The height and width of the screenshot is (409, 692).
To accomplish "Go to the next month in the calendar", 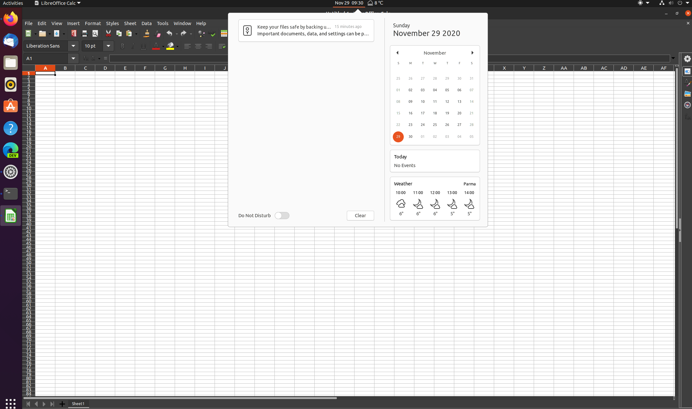I will (x=472, y=52).
